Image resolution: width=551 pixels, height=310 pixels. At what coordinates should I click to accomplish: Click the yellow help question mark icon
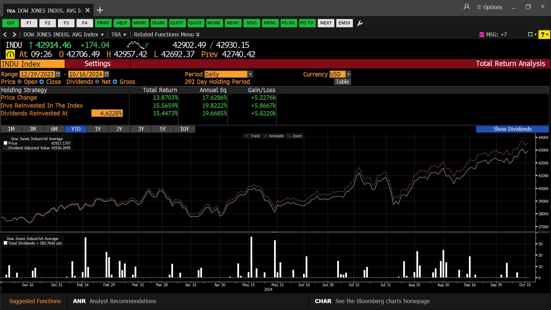[x=542, y=34]
